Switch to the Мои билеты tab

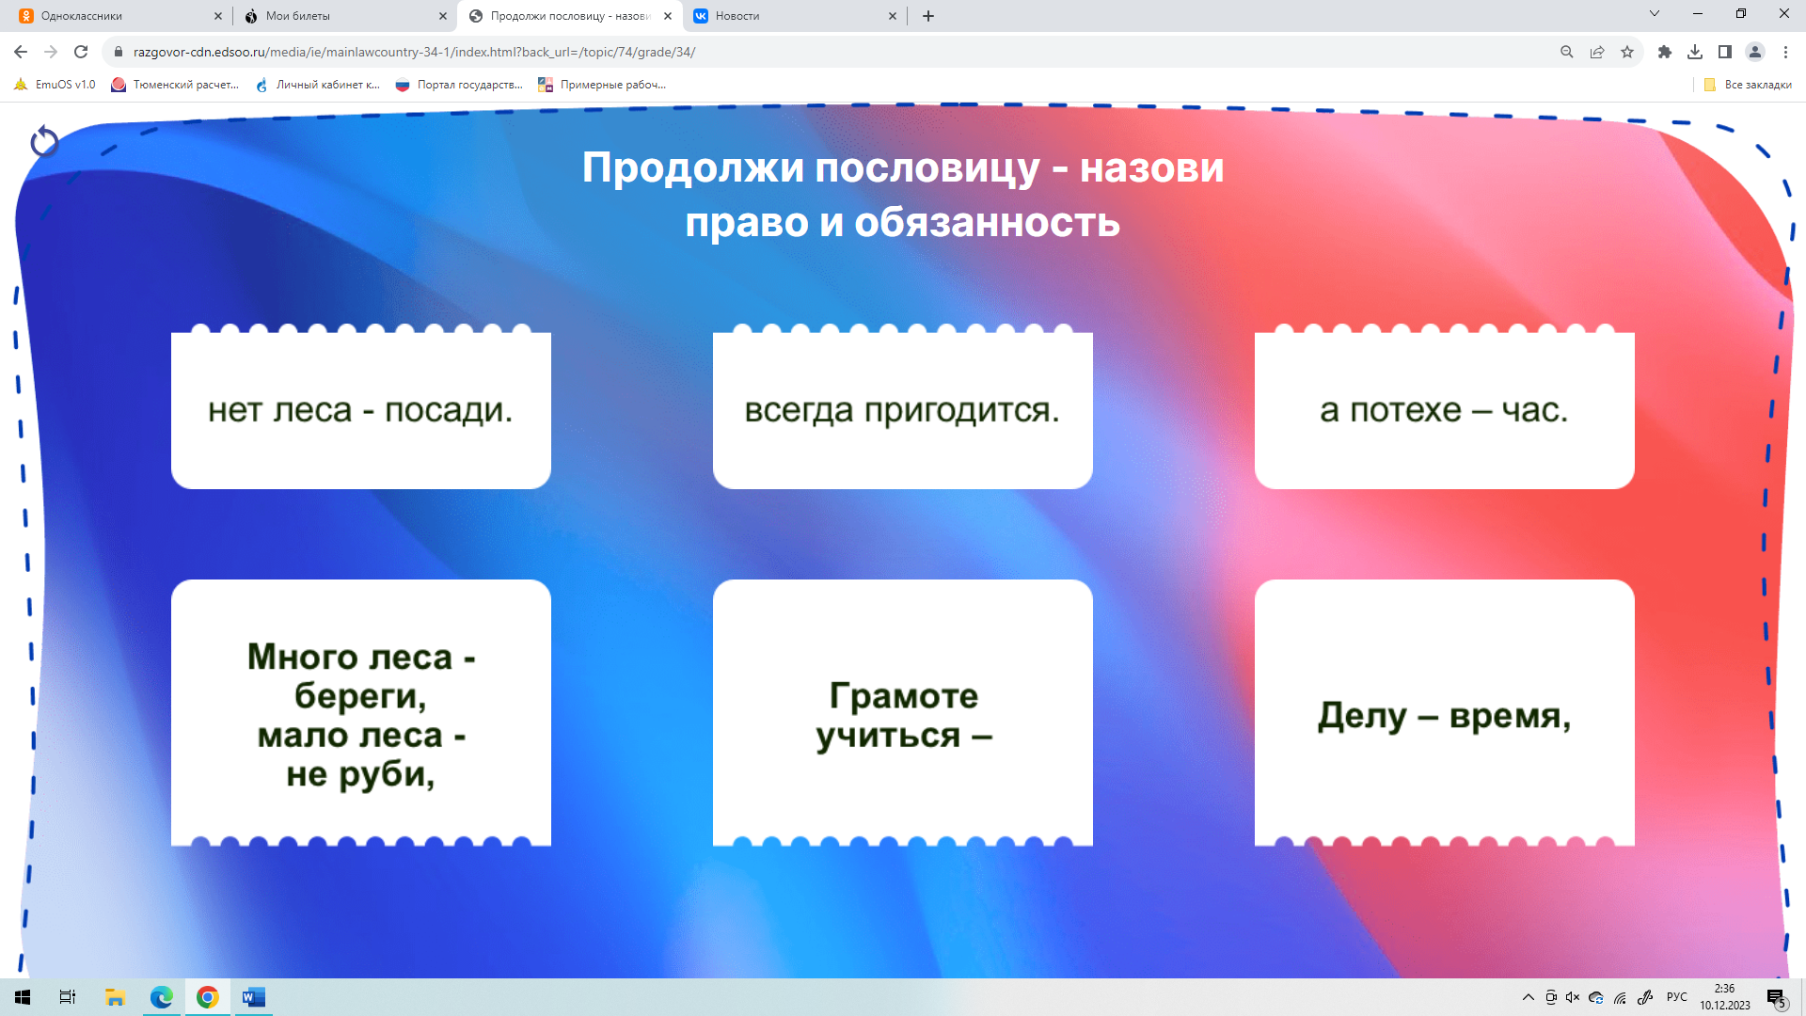(339, 16)
